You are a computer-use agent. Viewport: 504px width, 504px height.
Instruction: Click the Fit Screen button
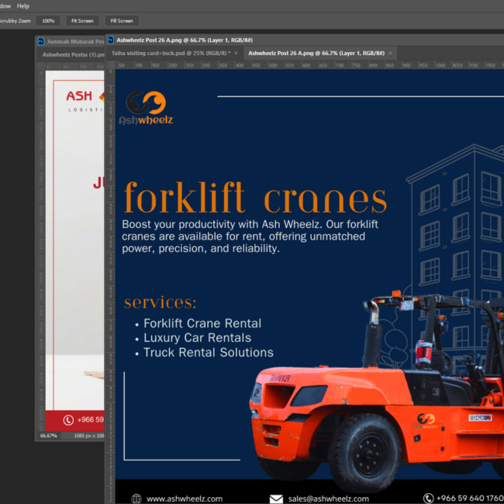coord(82,21)
